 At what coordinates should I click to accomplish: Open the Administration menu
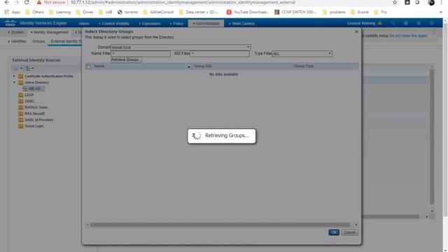[x=206, y=23]
